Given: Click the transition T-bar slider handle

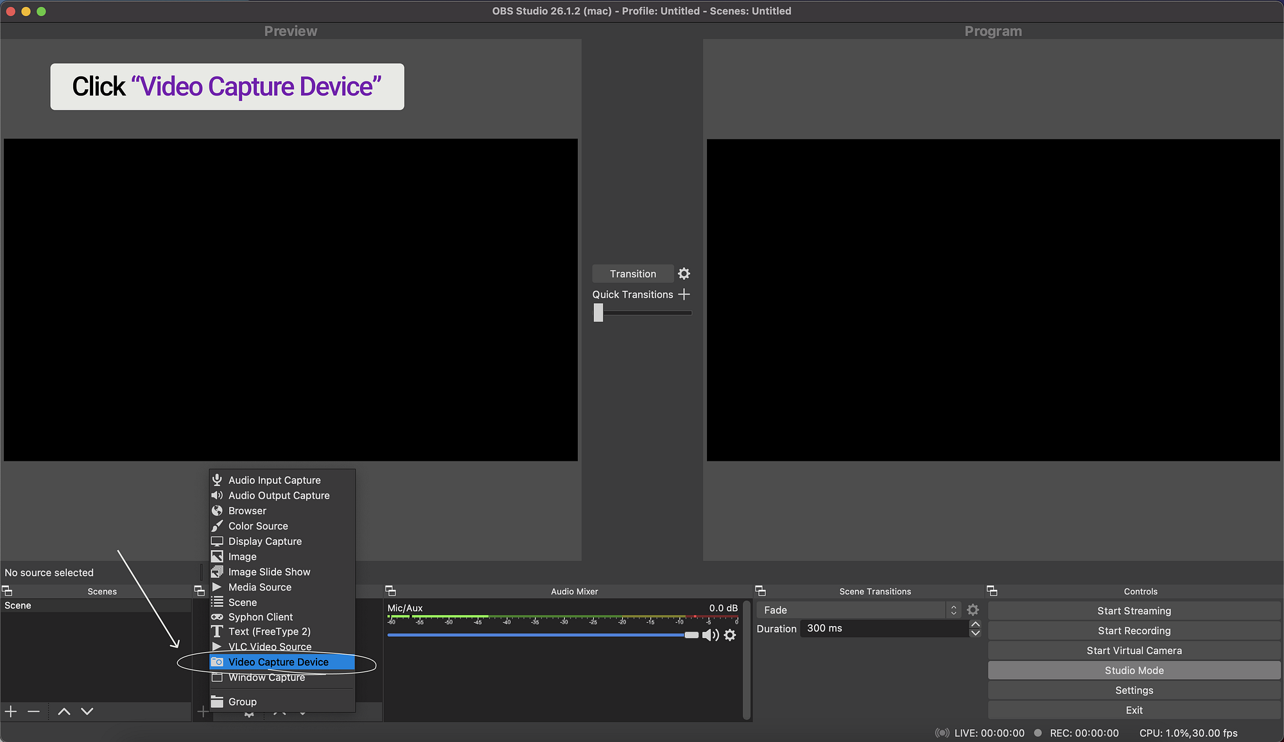Looking at the screenshot, I should pyautogui.click(x=598, y=313).
